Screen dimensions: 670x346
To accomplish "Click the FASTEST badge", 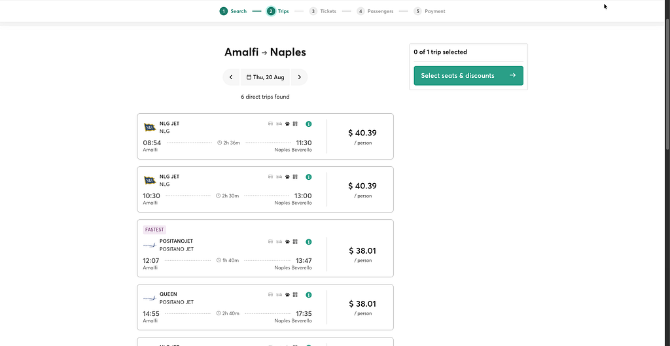I will coord(154,230).
